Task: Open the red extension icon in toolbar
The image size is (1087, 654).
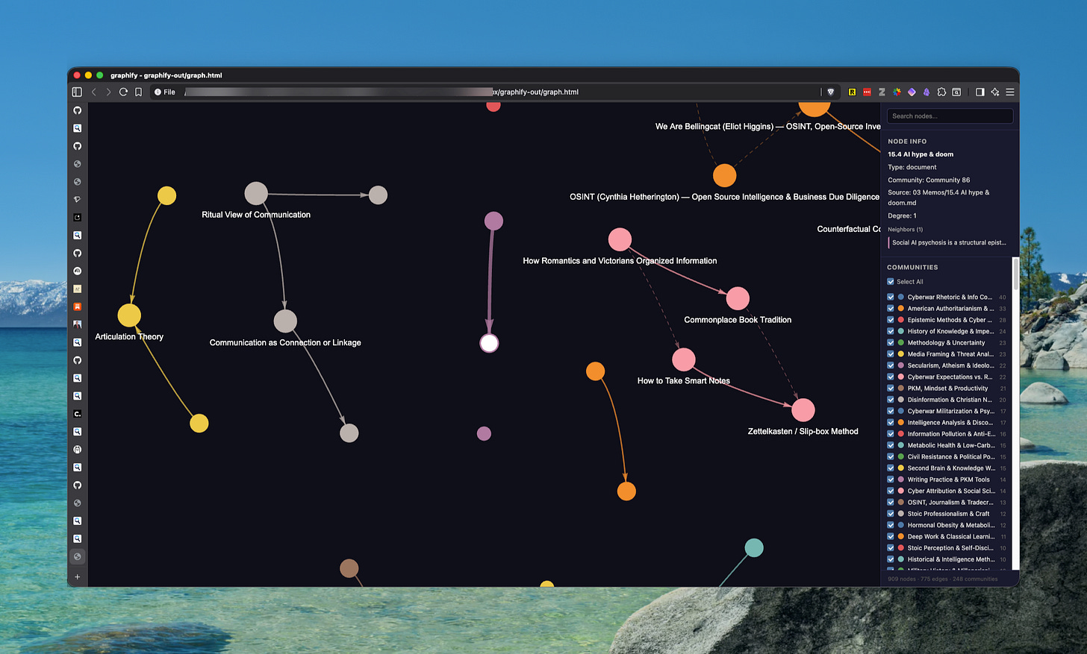Action: [867, 92]
